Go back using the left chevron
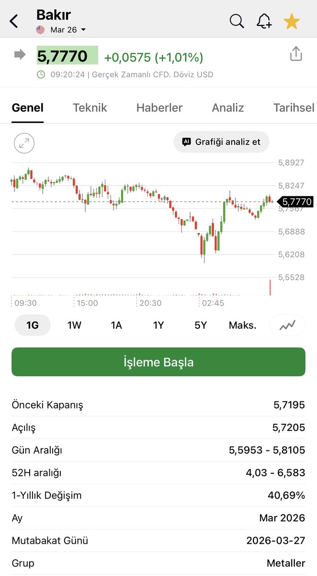 coord(14,21)
